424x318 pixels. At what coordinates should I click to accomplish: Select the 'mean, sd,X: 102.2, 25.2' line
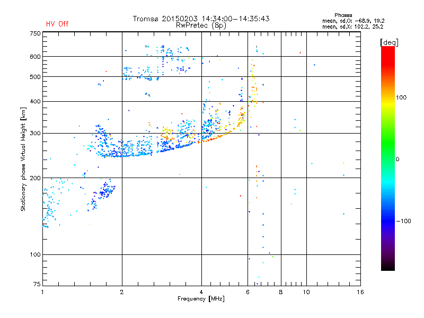pyautogui.click(x=352, y=26)
